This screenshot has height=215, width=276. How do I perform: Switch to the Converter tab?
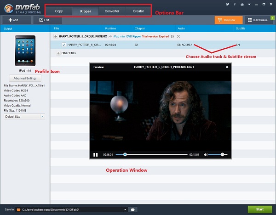(x=112, y=11)
